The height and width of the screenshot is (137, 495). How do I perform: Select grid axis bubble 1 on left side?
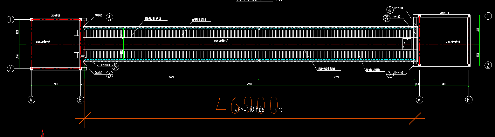(x=10, y=20)
